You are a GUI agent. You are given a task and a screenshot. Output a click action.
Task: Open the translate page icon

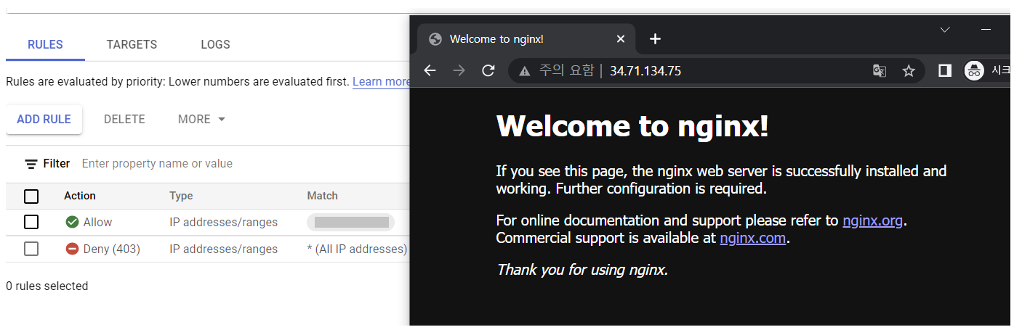pos(880,70)
